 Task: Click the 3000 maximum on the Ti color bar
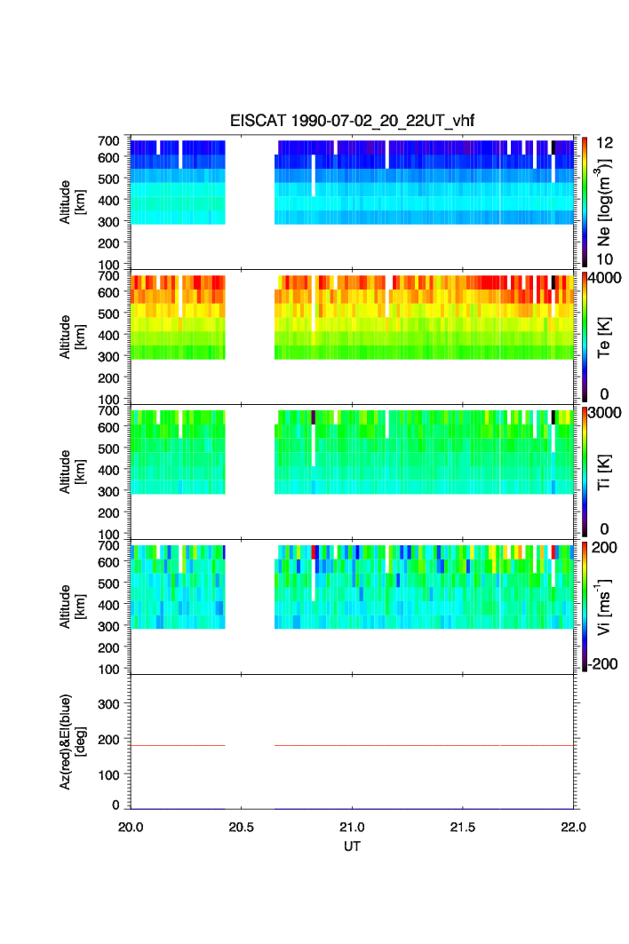604,412
